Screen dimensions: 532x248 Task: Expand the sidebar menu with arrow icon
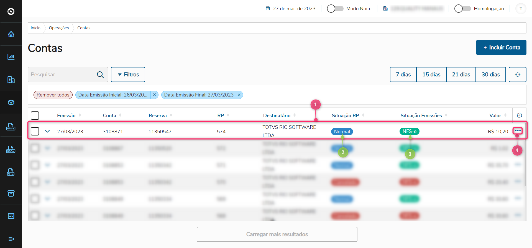pos(11,239)
